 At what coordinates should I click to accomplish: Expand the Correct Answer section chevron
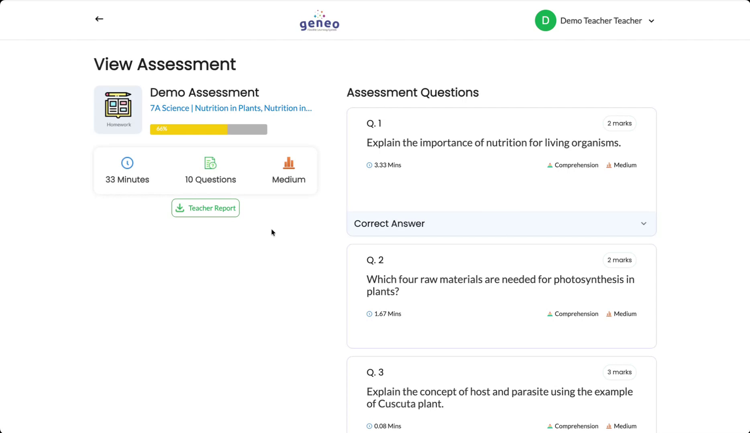tap(643, 224)
